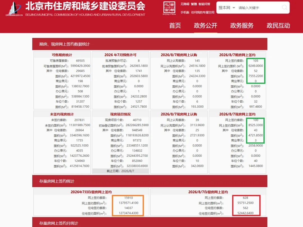This screenshot has width=303, height=227.
Task: Select the 政民互动 navigation tab
Action: click(278, 26)
